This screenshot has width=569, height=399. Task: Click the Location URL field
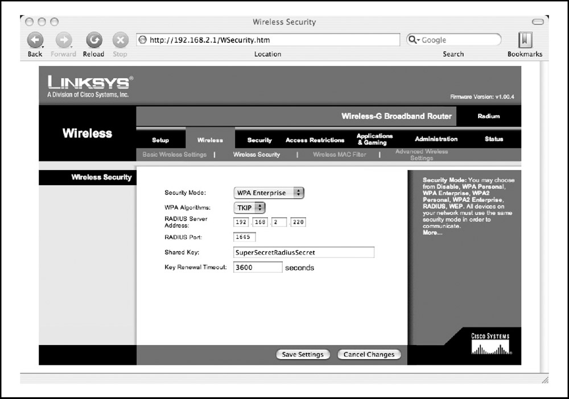click(x=268, y=40)
